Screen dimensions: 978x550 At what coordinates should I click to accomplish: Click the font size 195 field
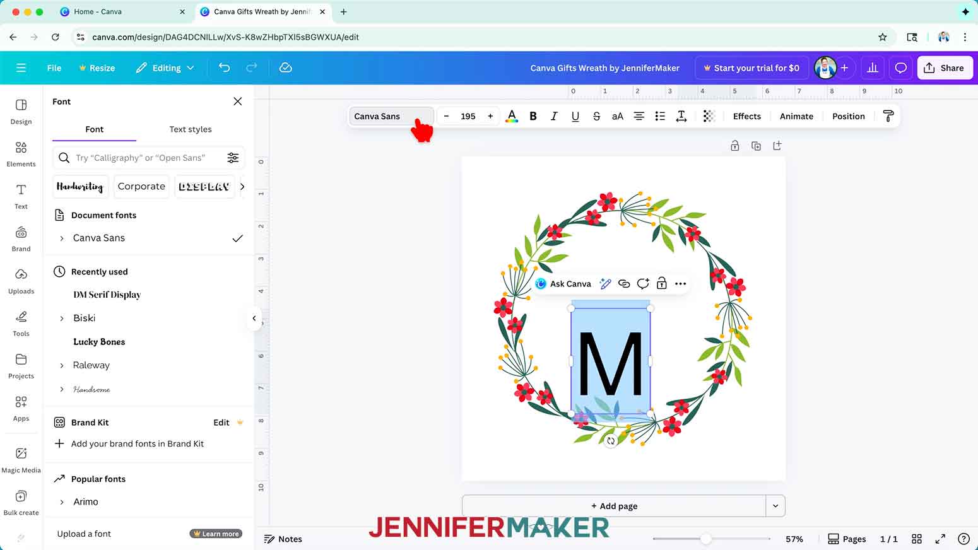(468, 116)
